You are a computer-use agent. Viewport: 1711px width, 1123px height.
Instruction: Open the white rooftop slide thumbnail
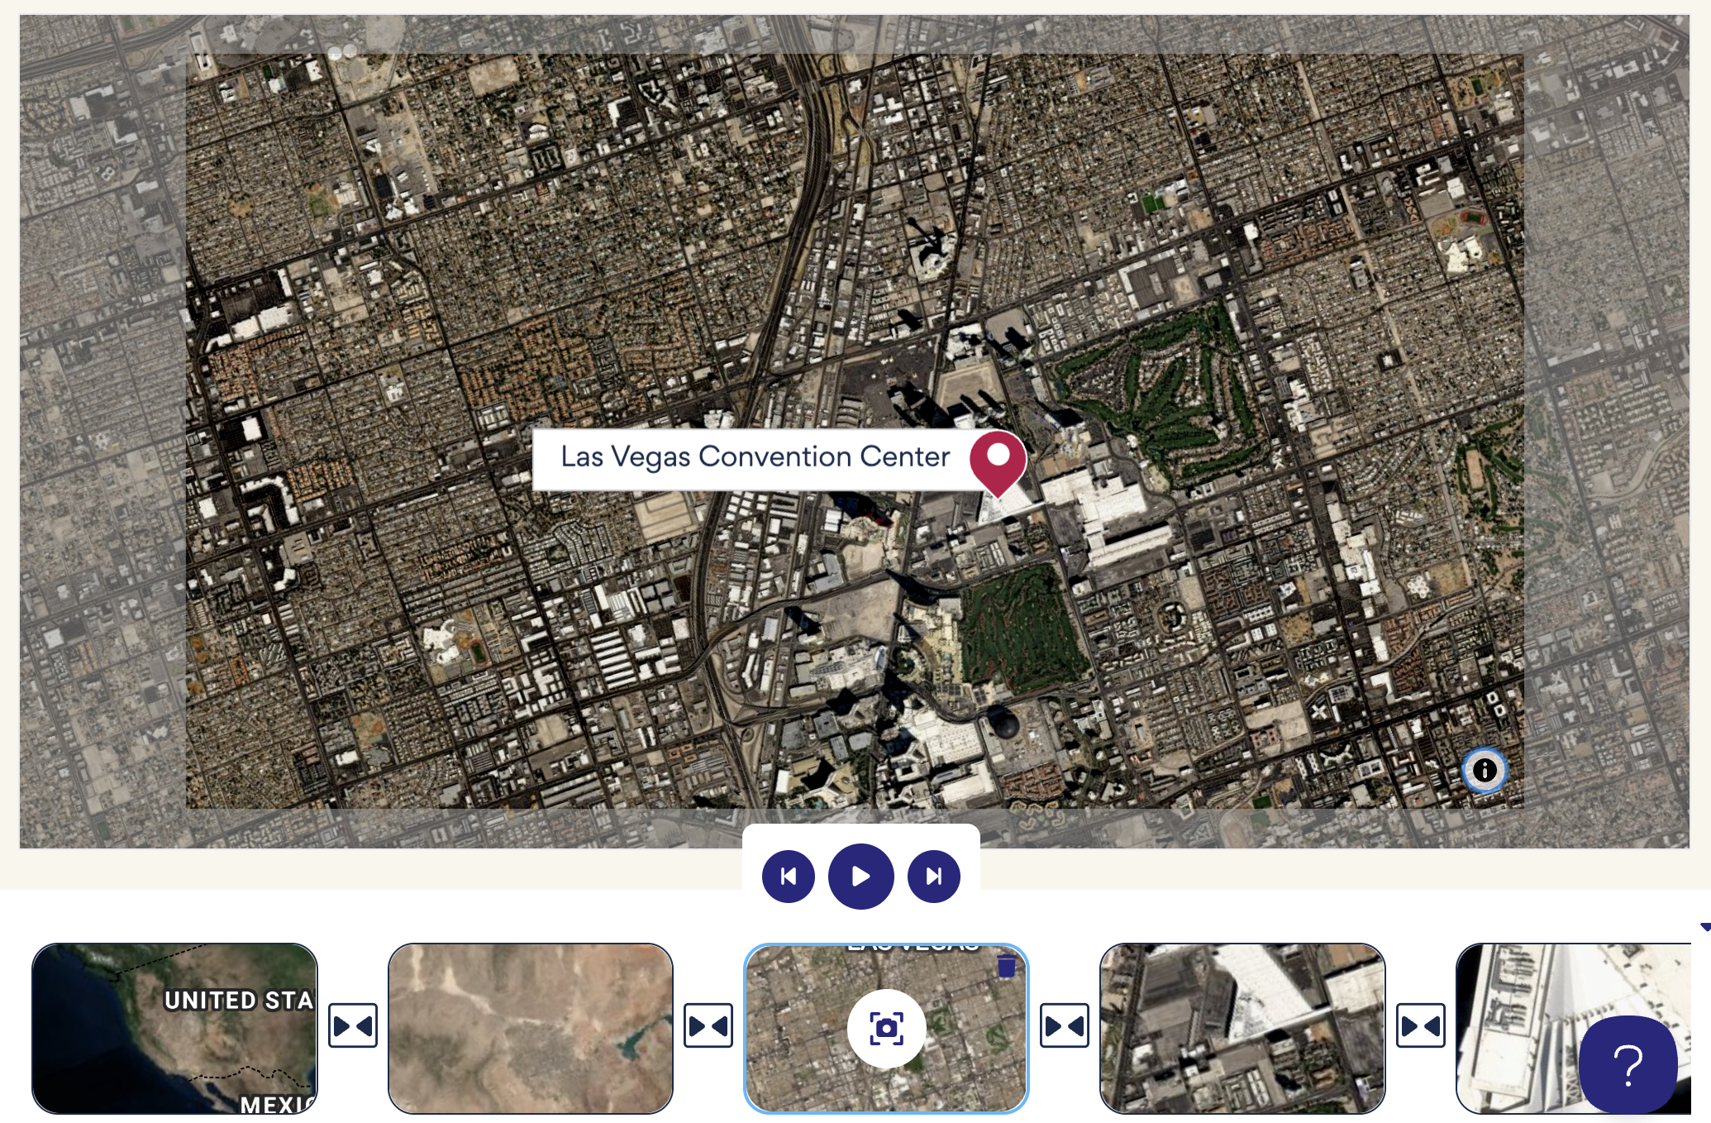point(1573,1028)
